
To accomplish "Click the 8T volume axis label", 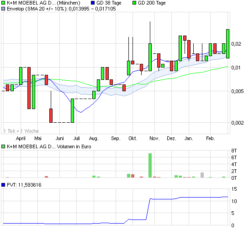I will pos(234,151).
